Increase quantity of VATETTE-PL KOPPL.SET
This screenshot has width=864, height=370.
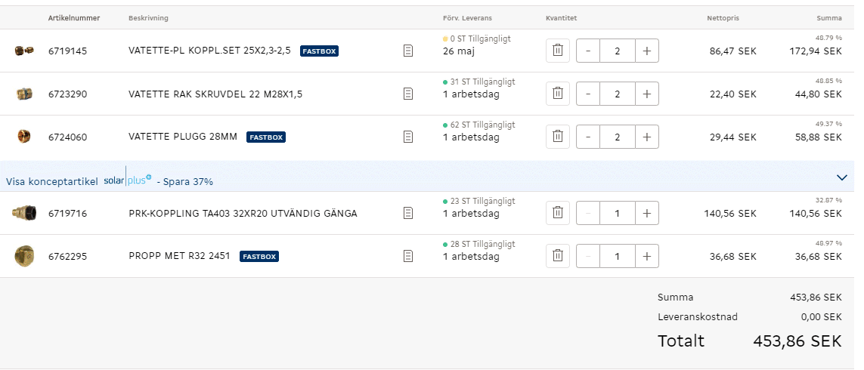tap(646, 51)
